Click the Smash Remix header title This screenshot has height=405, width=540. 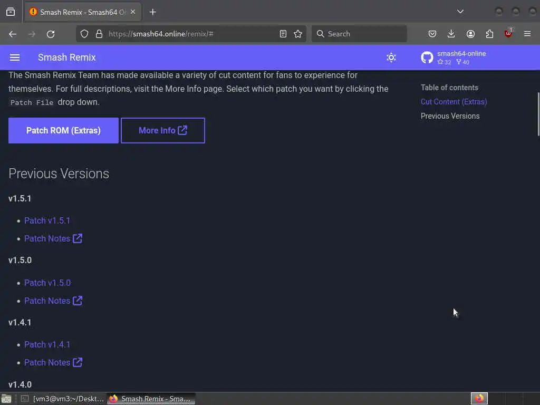coord(67,57)
